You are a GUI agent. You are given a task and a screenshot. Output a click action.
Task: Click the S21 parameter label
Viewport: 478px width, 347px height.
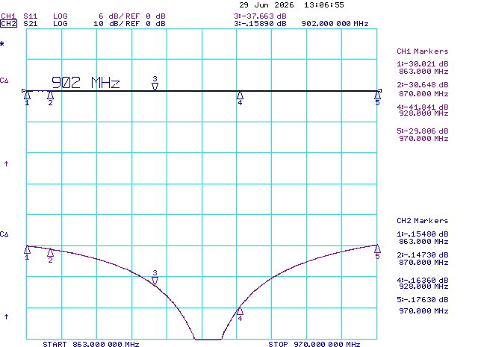(31, 24)
